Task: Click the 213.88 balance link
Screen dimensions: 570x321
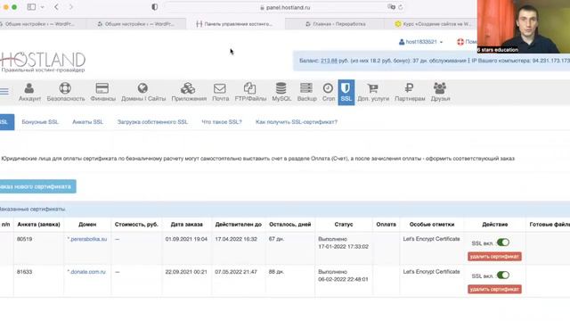Action: (x=329, y=61)
